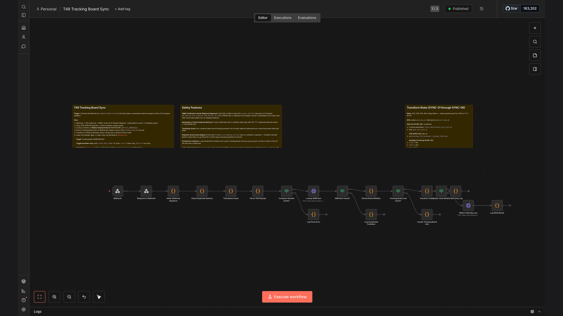Switch to the Editor tab

(x=263, y=18)
